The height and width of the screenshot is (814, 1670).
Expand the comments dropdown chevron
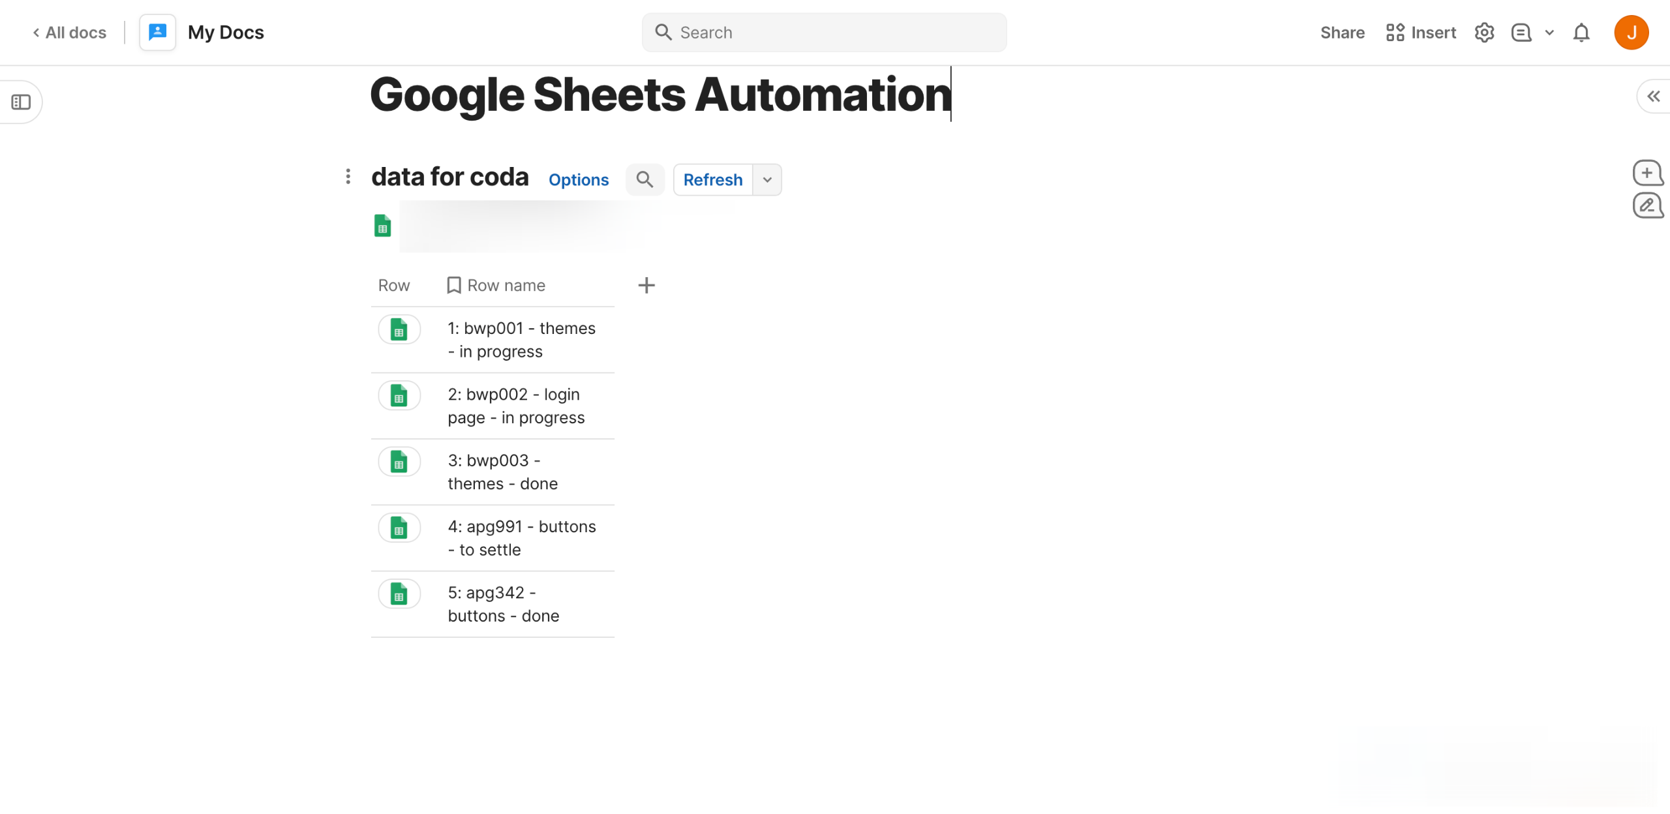click(1549, 33)
